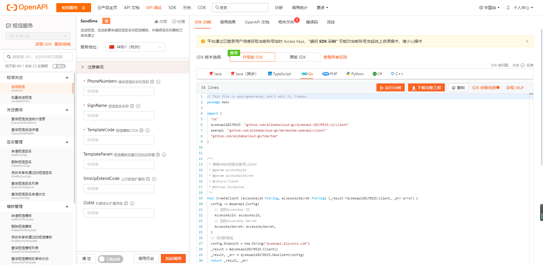Switch to the OpenAPI 文档 tab
543x265 pixels.
(257, 22)
